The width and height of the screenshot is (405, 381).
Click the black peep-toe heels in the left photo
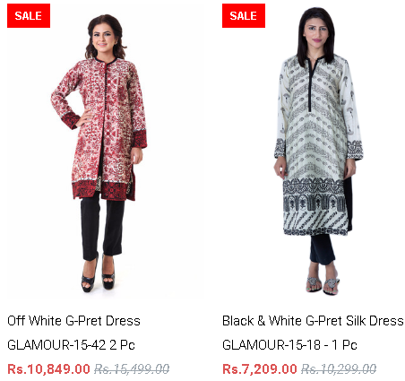pos(98,276)
